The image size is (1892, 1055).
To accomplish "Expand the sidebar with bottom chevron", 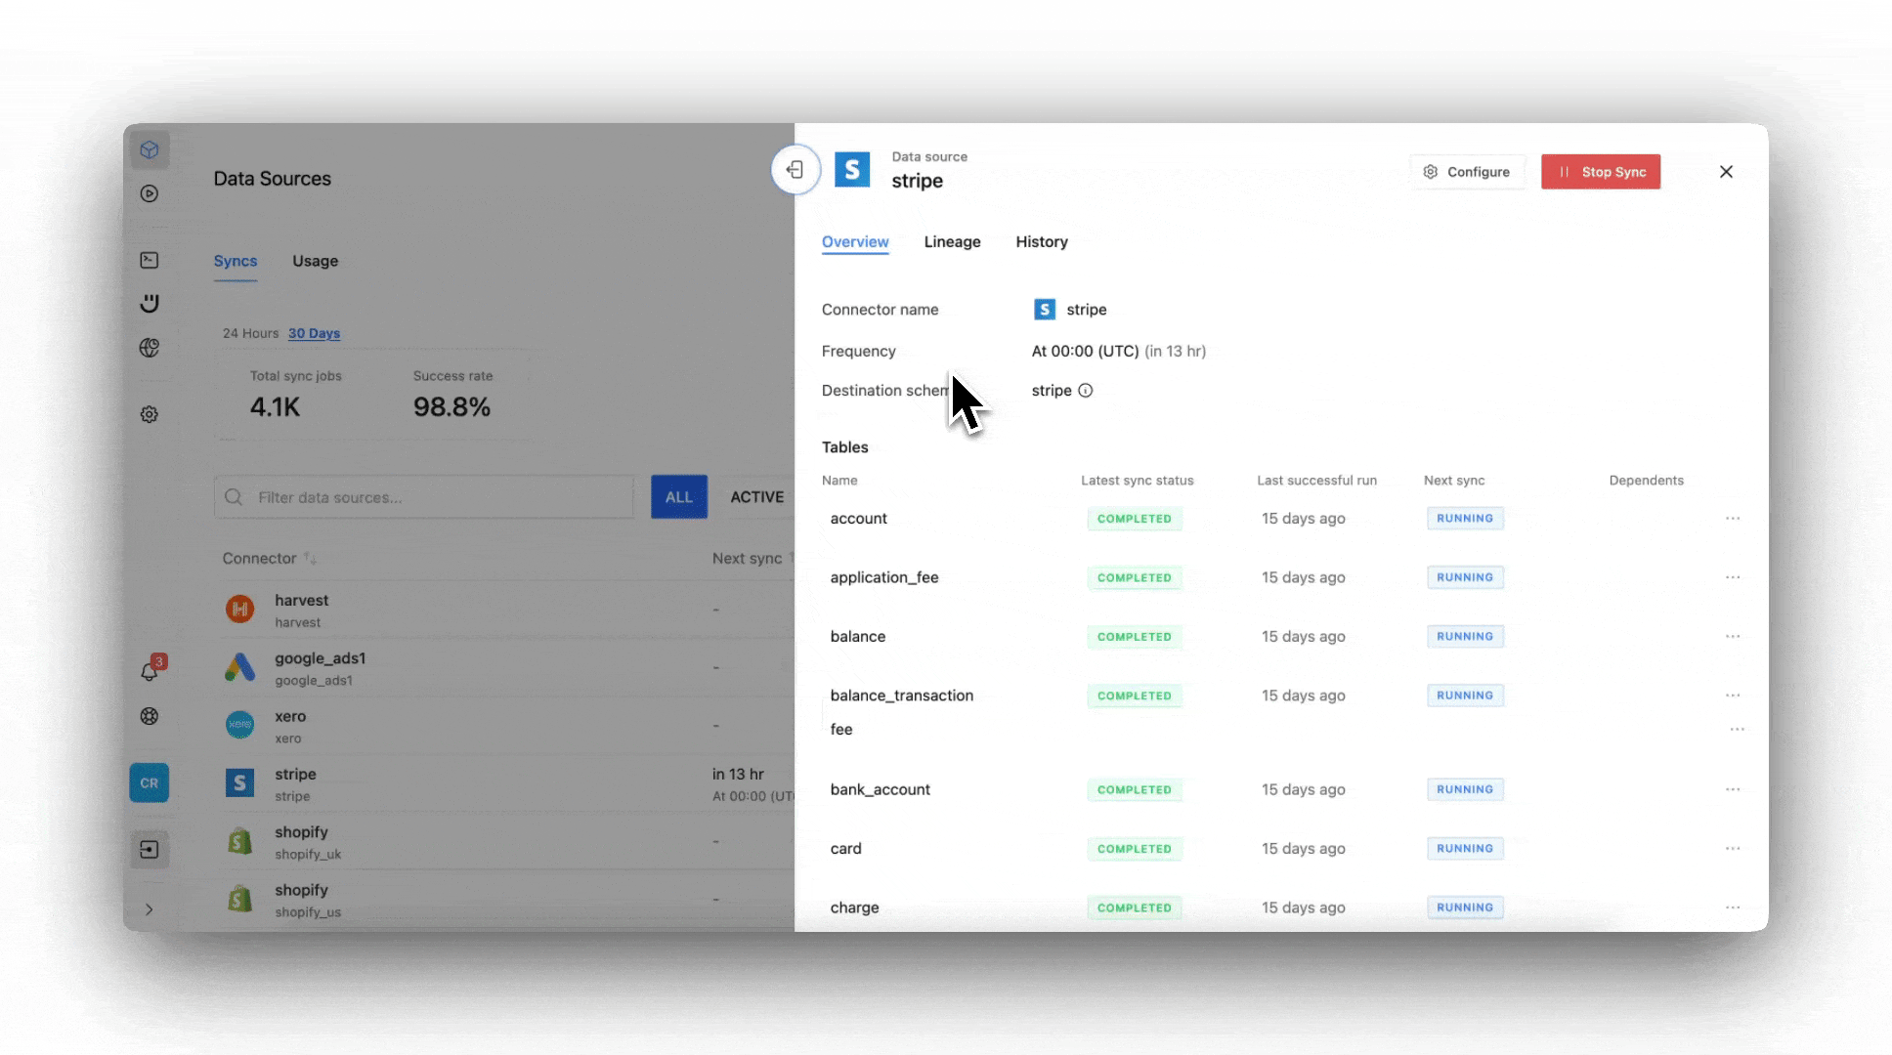I will tap(150, 909).
